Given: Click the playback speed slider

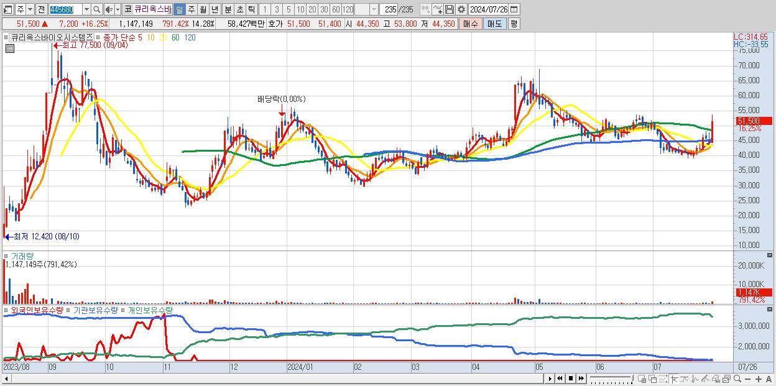Looking at the screenshot, I should [x=611, y=379].
